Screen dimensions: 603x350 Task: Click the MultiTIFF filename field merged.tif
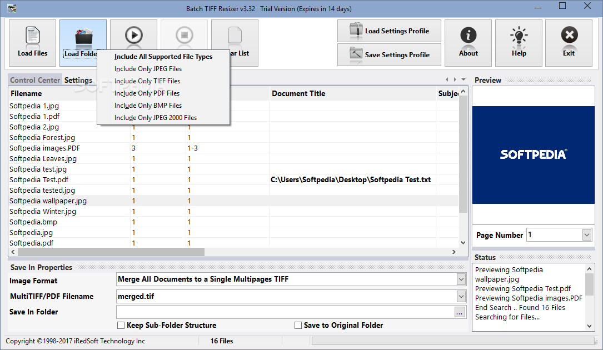287,296
